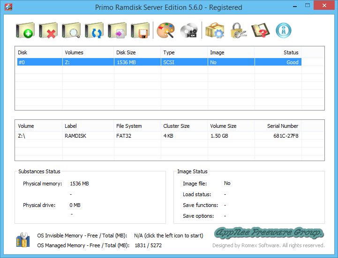Maximize the Primo Ramdisk window
Image resolution: width=338 pixels, height=258 pixels.
[x=308, y=6]
